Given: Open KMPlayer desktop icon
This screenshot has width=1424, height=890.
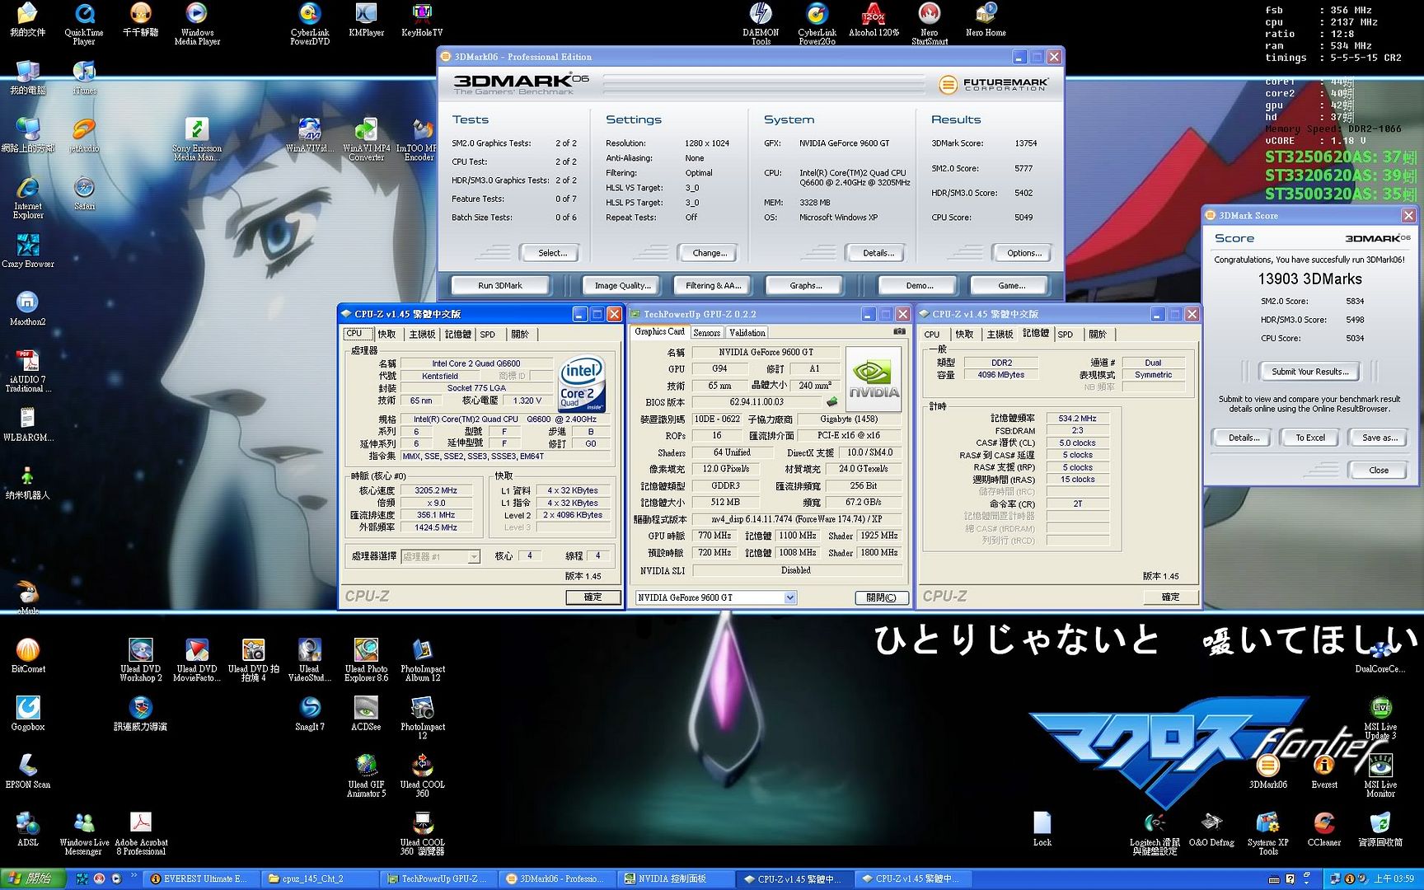Looking at the screenshot, I should tap(366, 20).
